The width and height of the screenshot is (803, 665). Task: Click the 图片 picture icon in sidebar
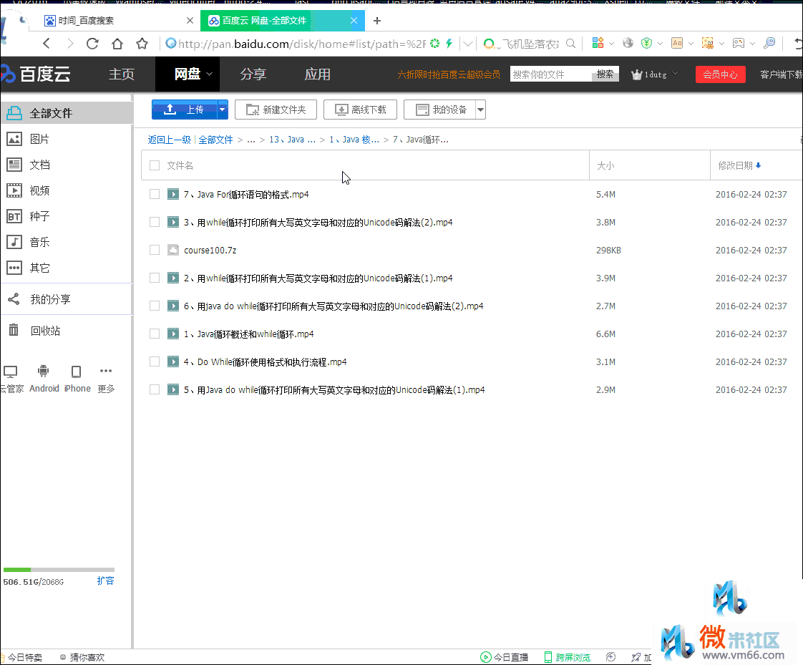pos(14,139)
